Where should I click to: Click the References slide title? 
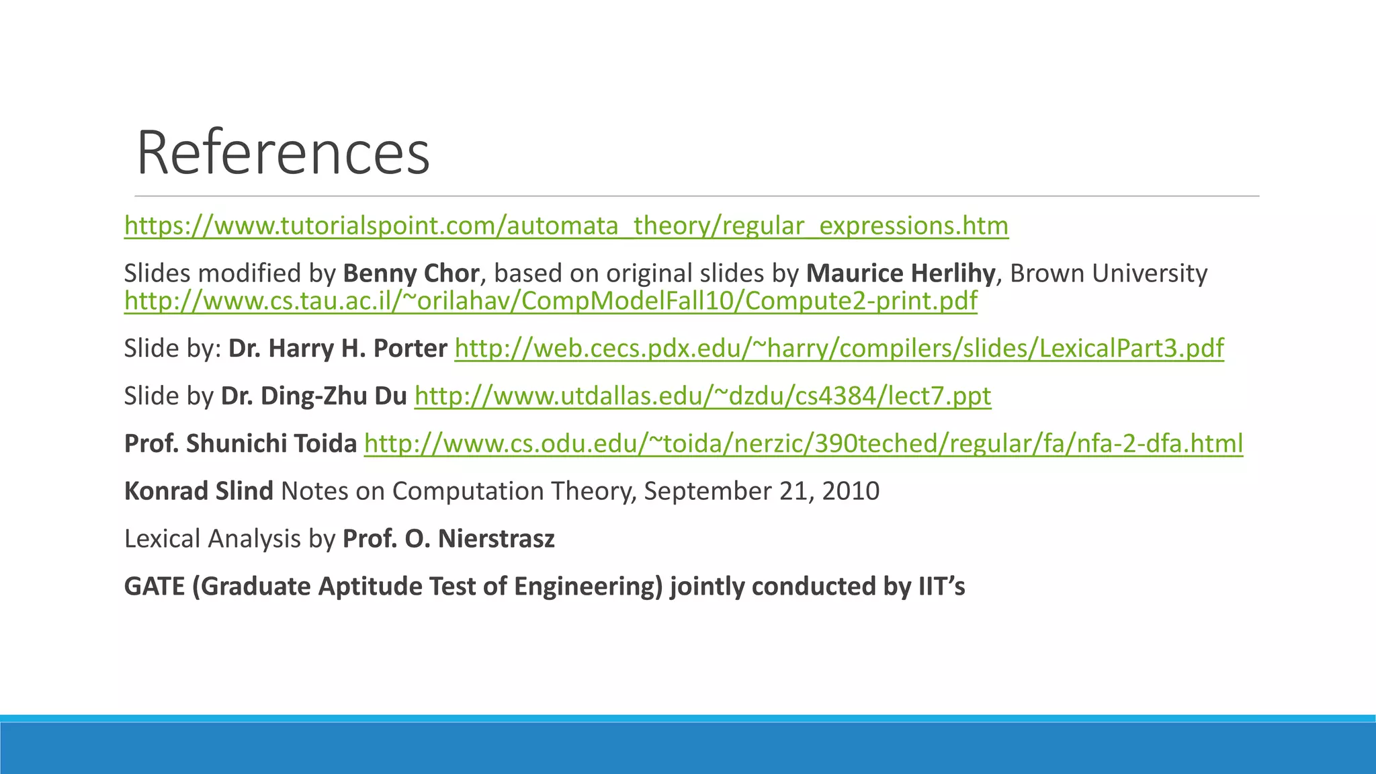283,153
